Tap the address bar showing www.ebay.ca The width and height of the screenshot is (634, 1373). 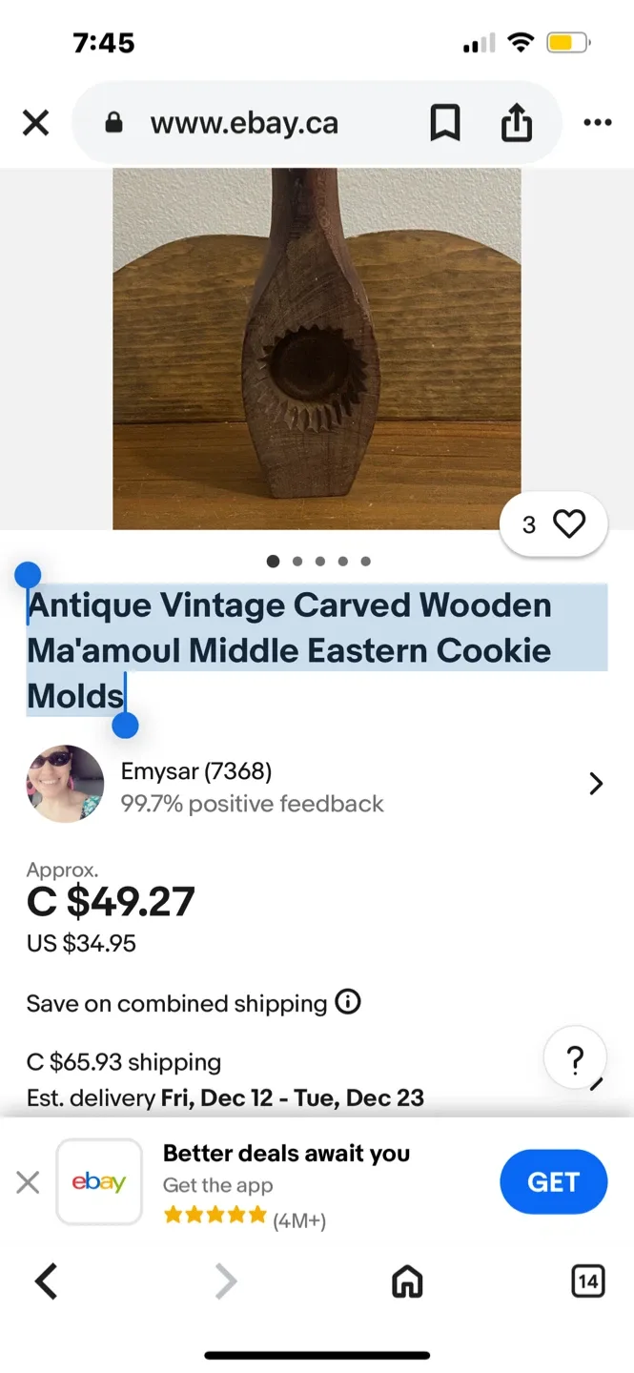click(x=243, y=122)
